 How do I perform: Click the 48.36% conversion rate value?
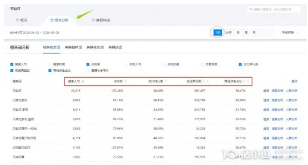(158, 138)
